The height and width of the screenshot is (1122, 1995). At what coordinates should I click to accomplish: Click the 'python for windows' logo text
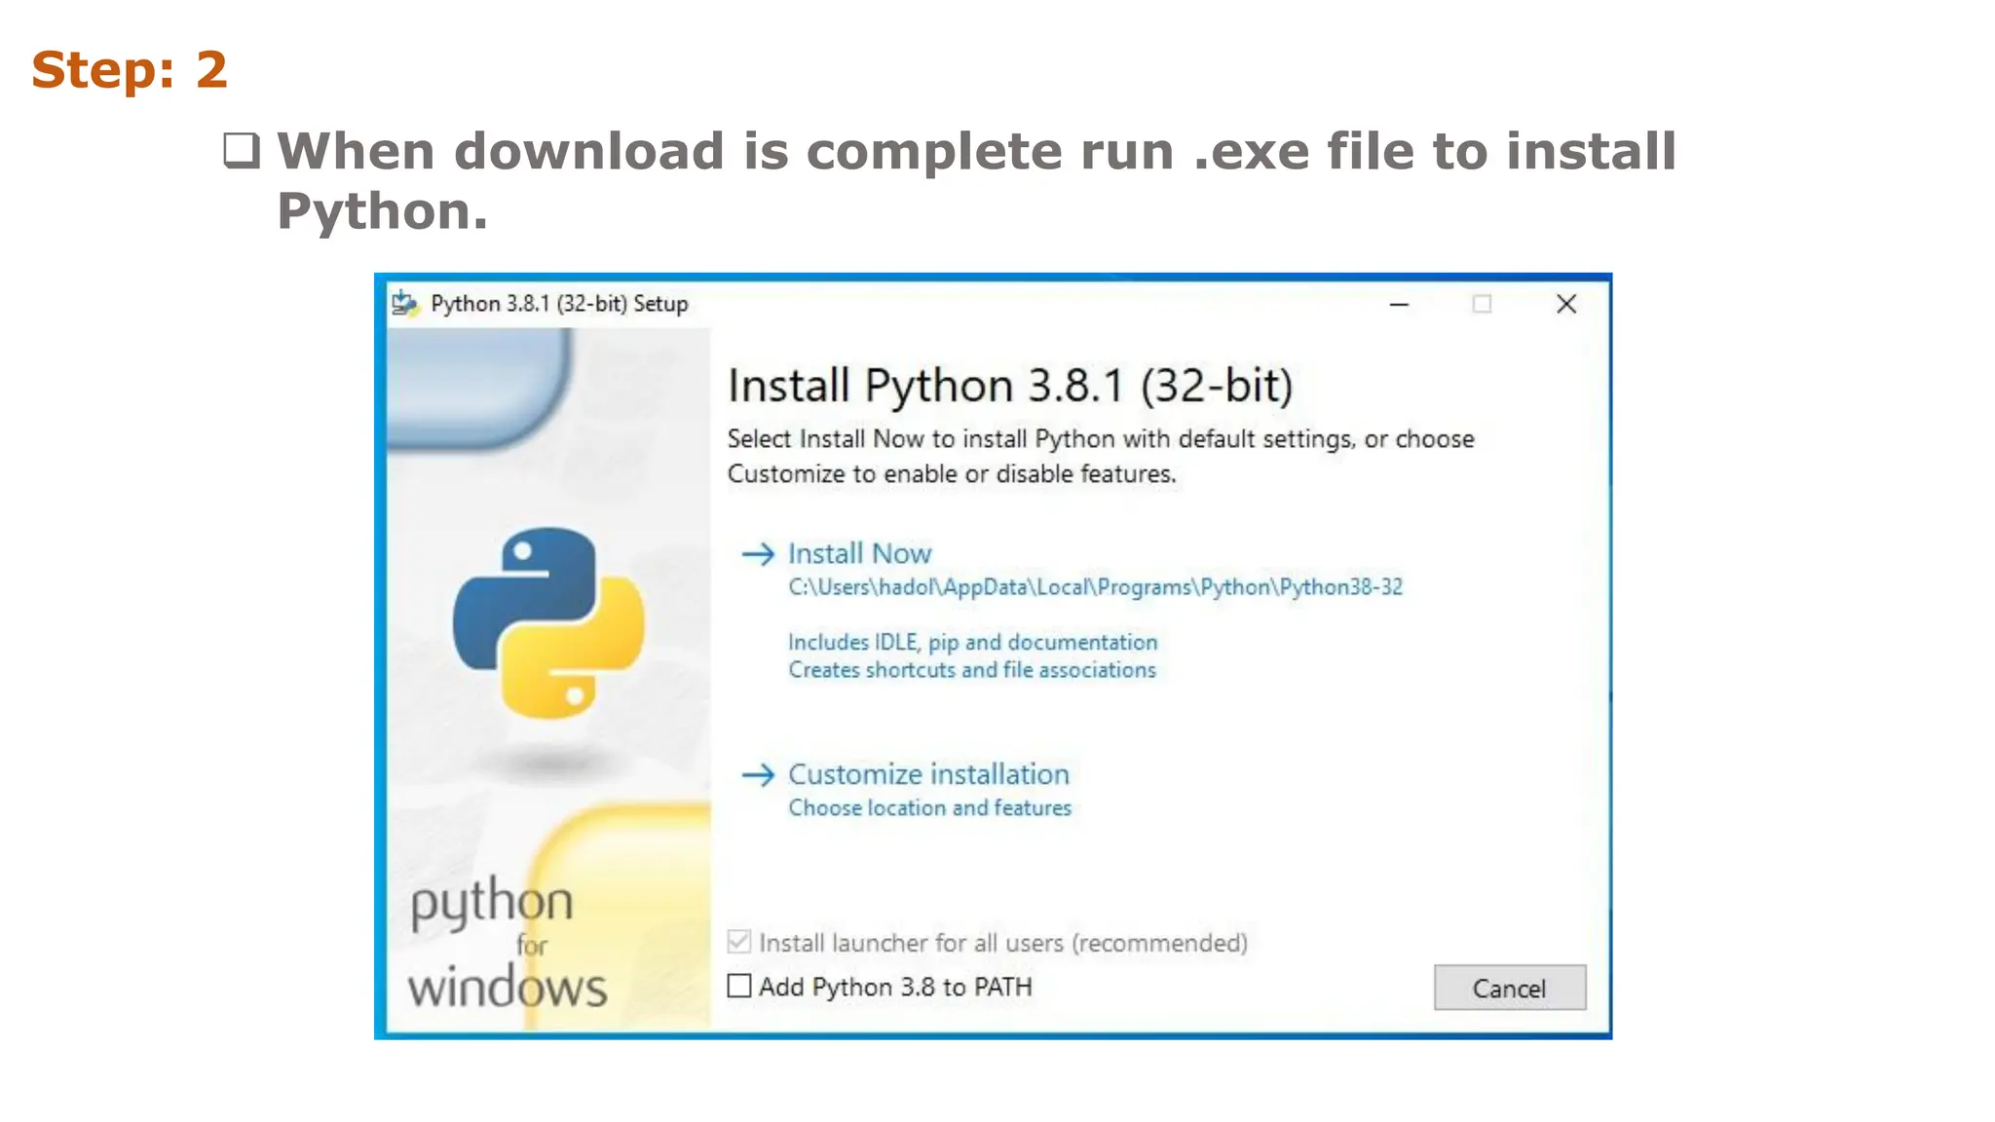tap(507, 942)
